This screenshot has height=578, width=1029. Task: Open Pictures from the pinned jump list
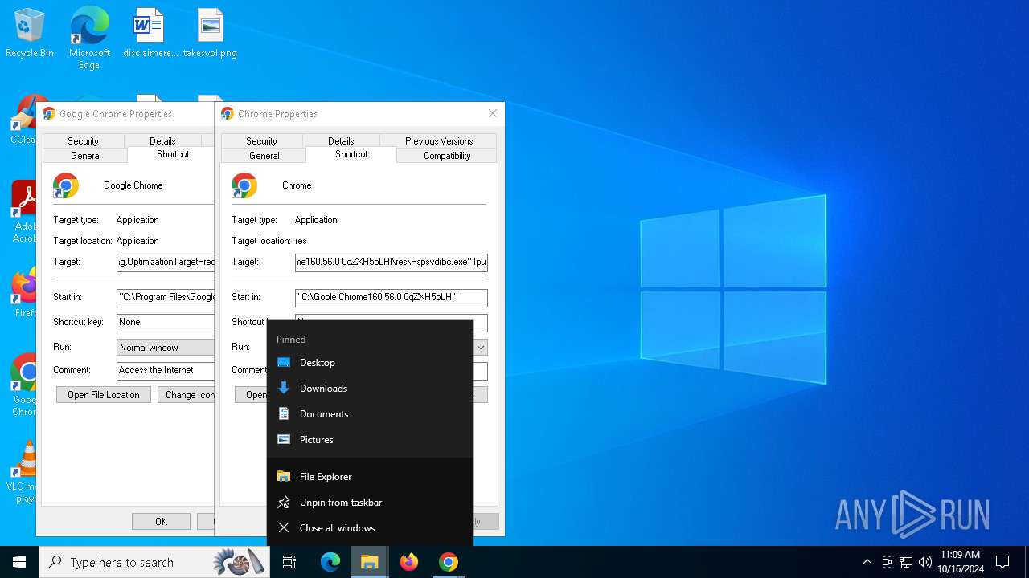click(370, 440)
